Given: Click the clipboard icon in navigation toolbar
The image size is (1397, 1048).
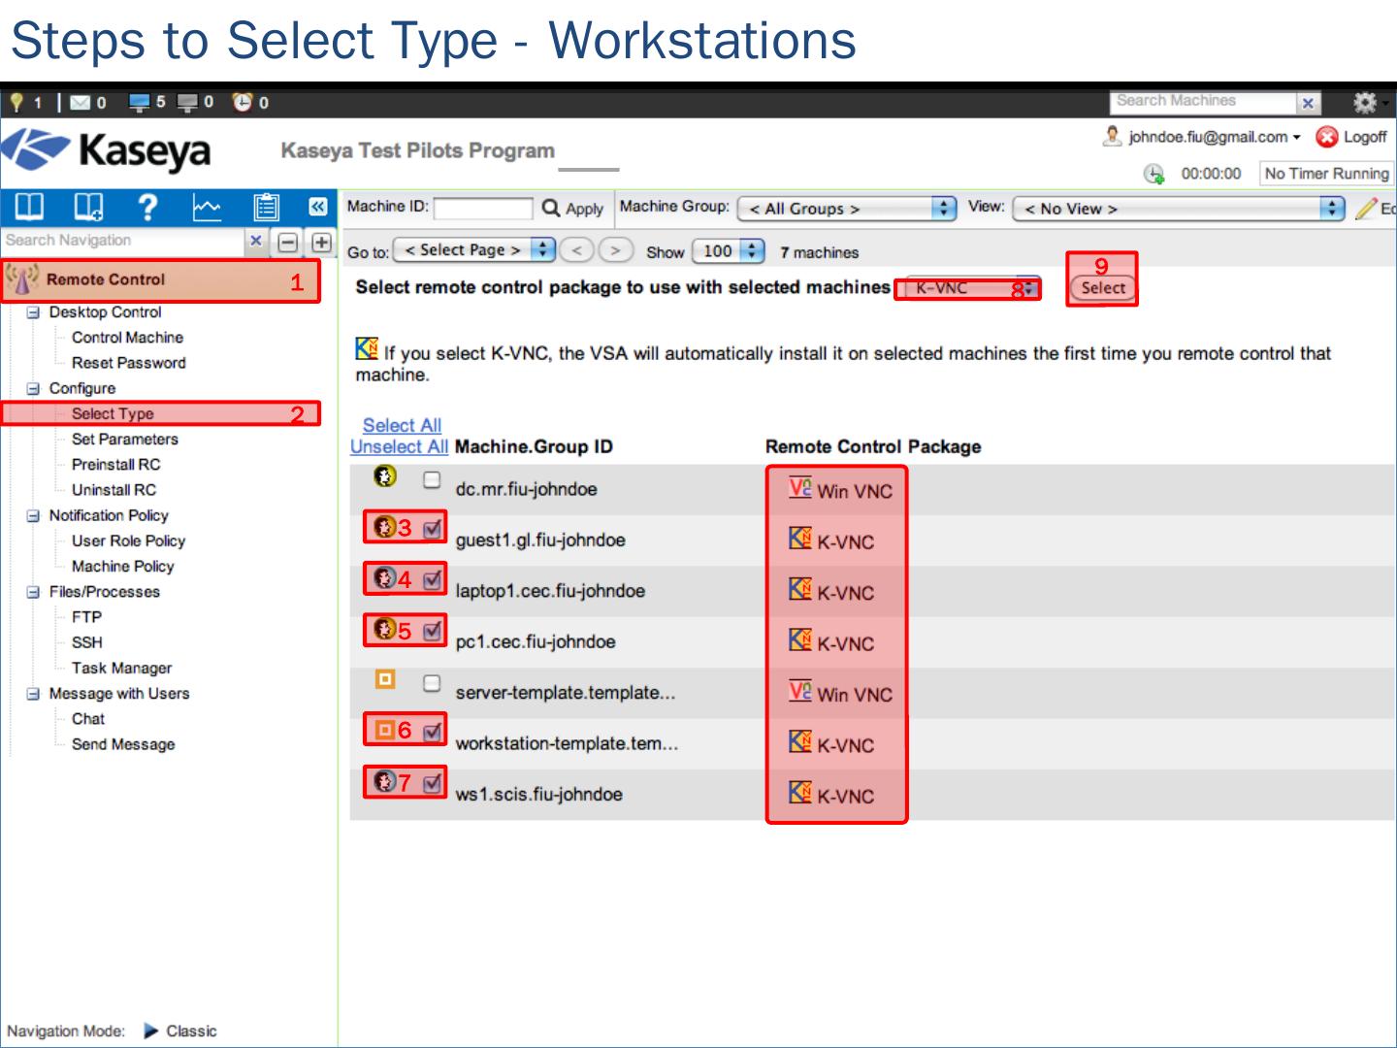Looking at the screenshot, I should pos(265,207).
